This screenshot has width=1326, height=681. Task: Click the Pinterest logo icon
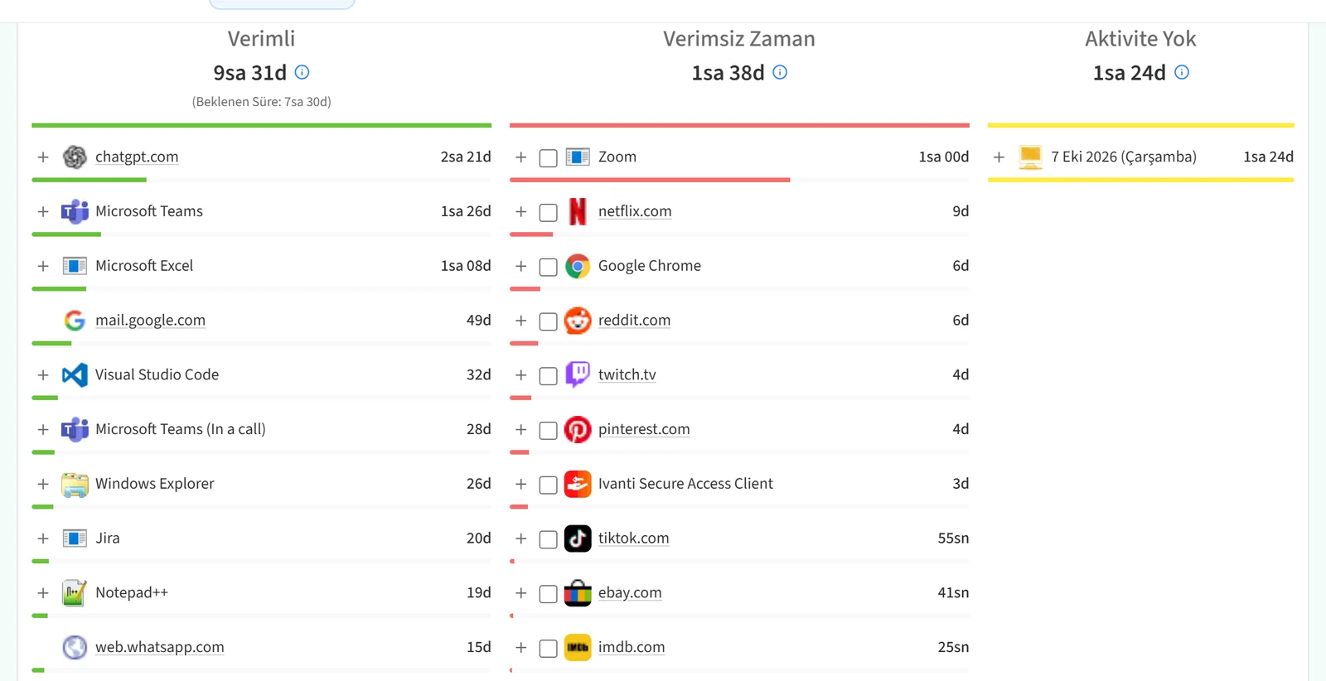tap(578, 429)
